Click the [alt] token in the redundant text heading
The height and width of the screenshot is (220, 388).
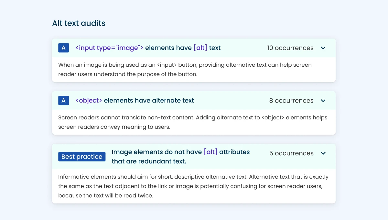tap(210, 152)
